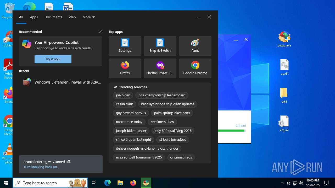This screenshot has width=335, height=188.
Task: Launch Snip & Sketch tile
Action: (160, 46)
